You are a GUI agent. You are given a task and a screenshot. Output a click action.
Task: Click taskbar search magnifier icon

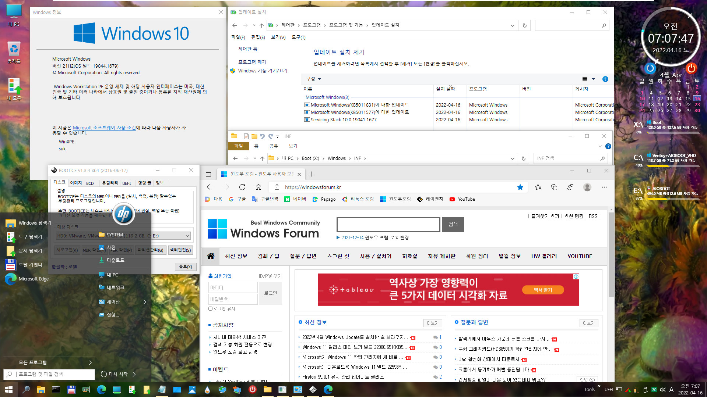tap(26, 390)
